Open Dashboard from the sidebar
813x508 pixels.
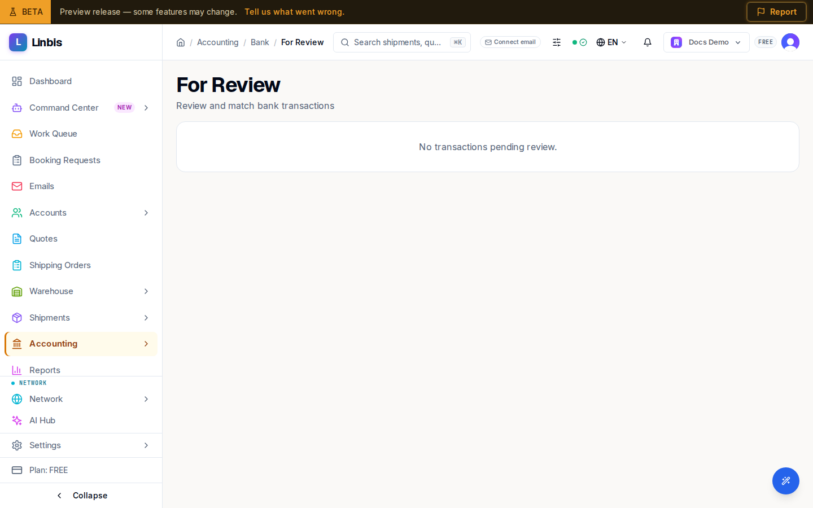pos(81,81)
